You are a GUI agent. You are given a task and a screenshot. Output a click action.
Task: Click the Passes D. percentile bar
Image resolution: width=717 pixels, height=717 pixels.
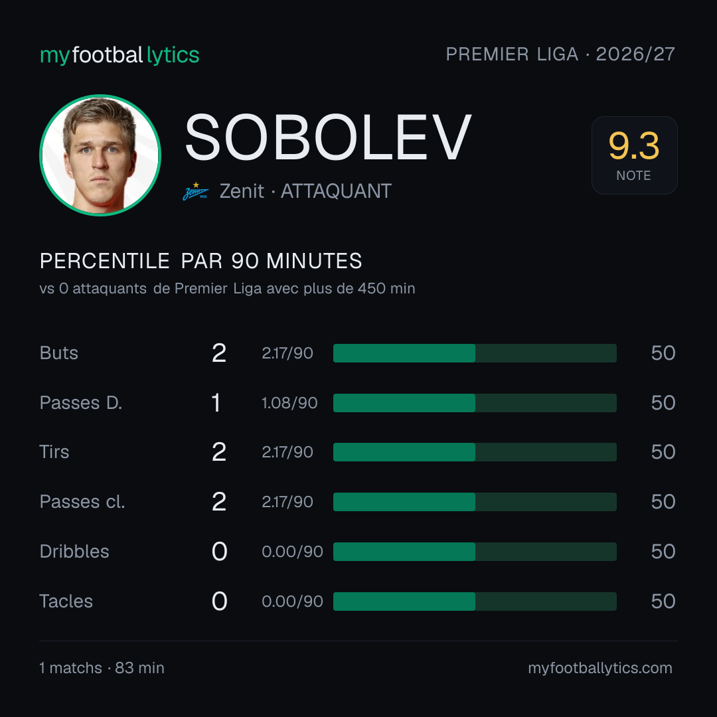(475, 403)
